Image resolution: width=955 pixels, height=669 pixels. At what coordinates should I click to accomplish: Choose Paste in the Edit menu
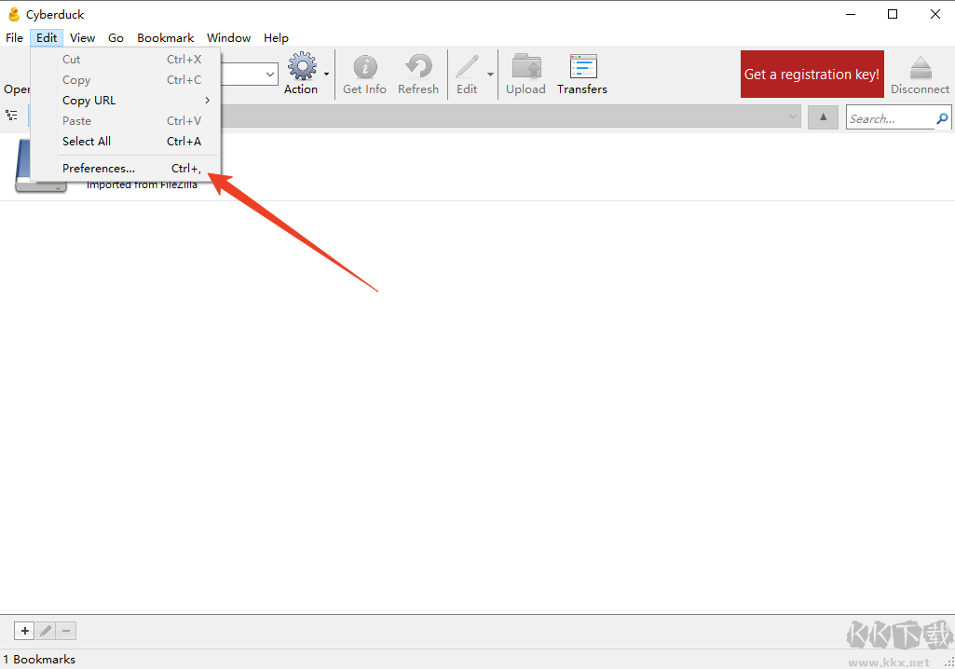pos(126,120)
